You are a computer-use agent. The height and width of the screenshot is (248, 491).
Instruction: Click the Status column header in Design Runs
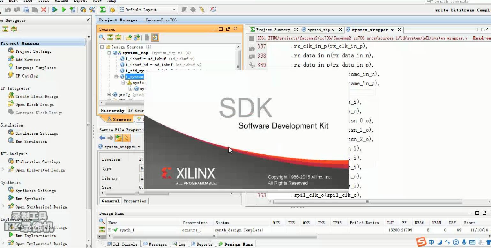(x=222, y=222)
